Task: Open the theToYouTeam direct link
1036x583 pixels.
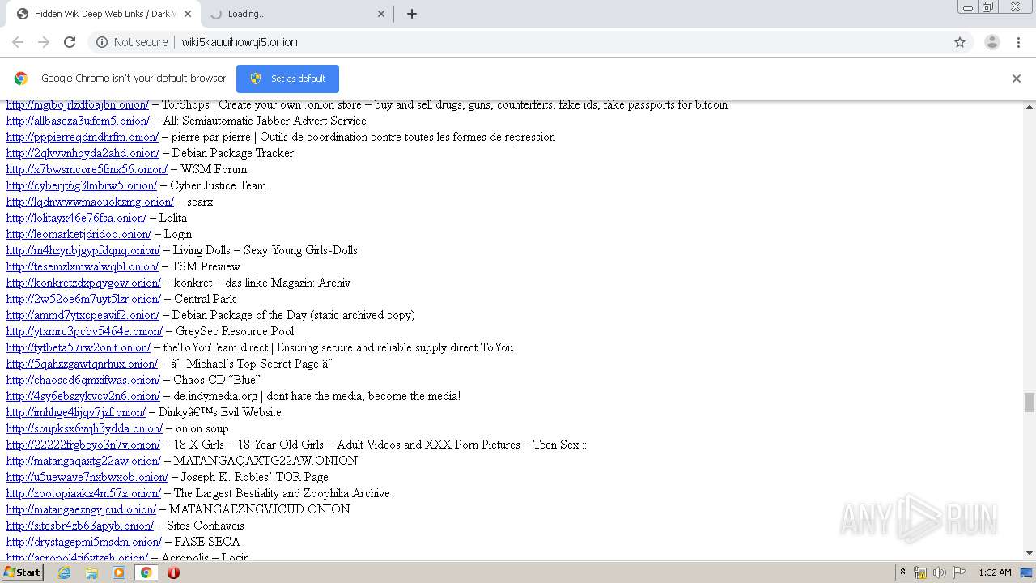Action: 79,347
